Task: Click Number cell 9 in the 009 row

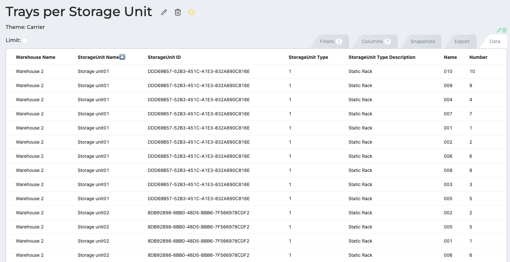Action: tap(471, 85)
